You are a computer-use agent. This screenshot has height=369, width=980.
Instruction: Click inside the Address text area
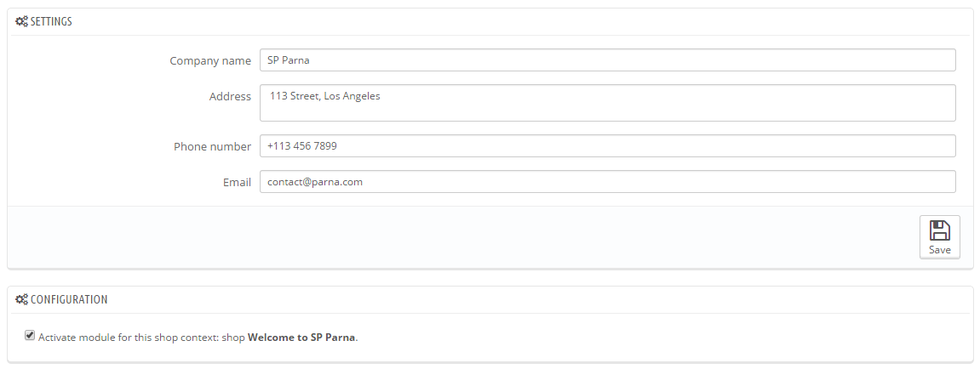(608, 103)
